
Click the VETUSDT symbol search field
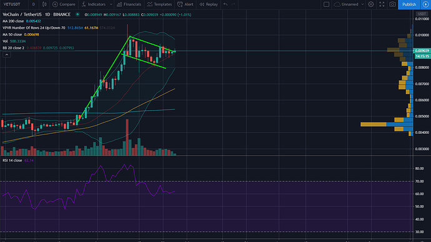click(x=12, y=4)
